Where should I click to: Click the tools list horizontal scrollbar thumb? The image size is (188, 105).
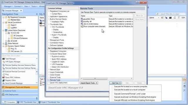[x=95, y=78]
